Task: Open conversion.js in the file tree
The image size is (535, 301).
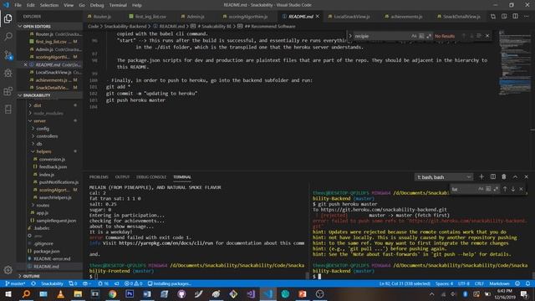Action: [52, 159]
